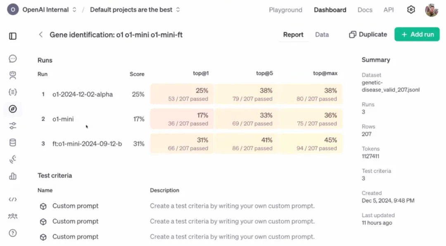The height and width of the screenshot is (246, 446).
Task: Open the Chat icon in sidebar
Action: 13,59
